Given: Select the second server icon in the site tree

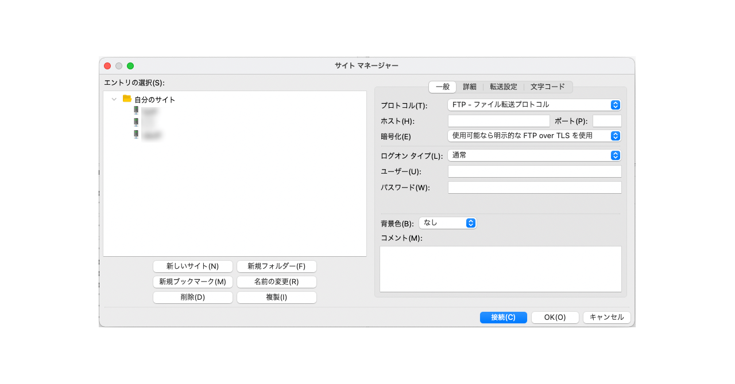Looking at the screenshot, I should click(136, 123).
